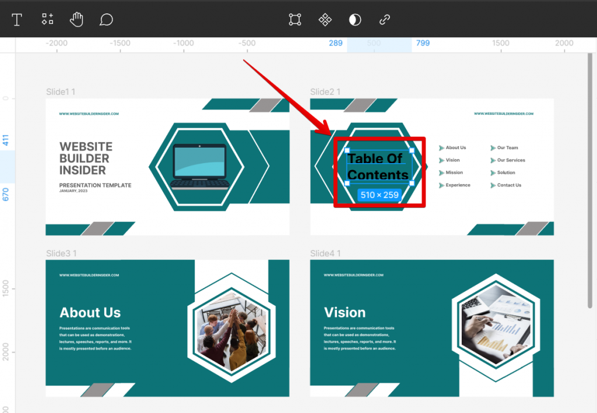
Task: Open the insert shapes tool
Action: coord(47,19)
